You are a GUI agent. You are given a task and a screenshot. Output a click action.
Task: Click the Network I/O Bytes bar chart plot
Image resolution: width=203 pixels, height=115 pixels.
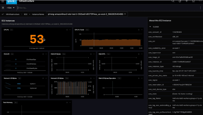72,88
